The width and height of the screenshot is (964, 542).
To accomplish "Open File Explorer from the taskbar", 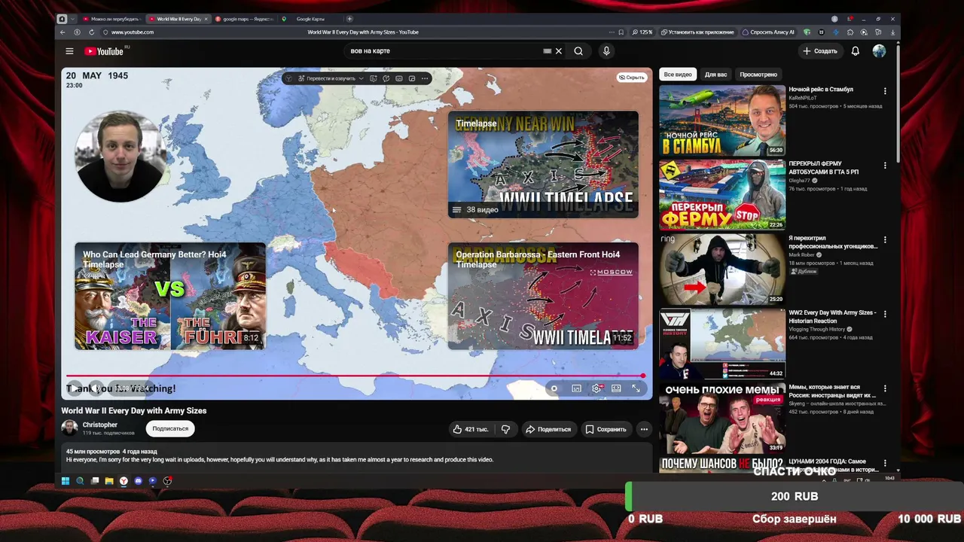I will [x=109, y=481].
